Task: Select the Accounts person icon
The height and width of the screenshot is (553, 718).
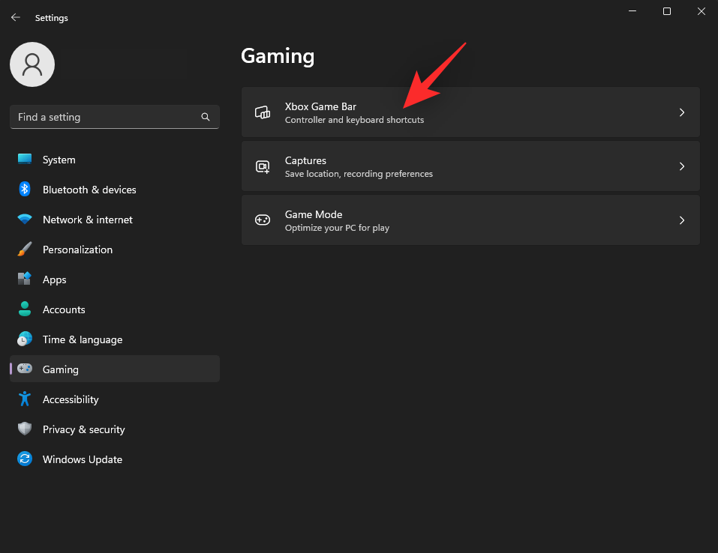Action: [25, 309]
